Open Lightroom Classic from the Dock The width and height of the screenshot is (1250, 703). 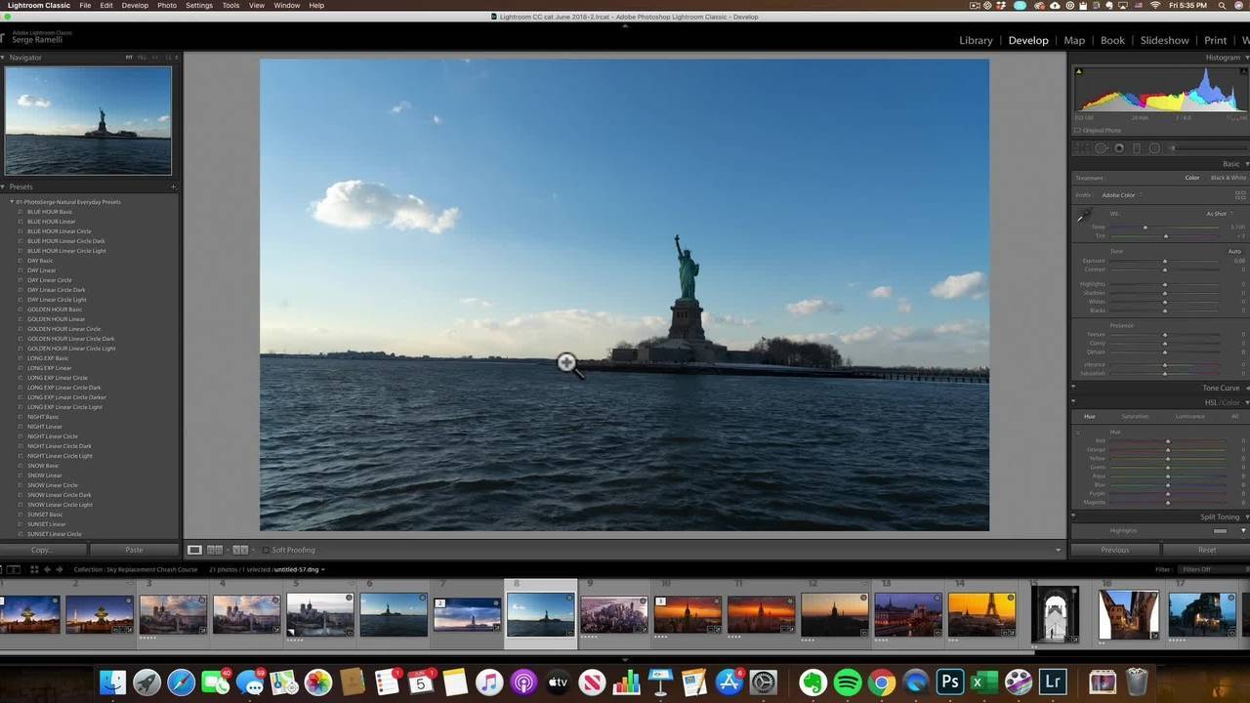point(1053,682)
